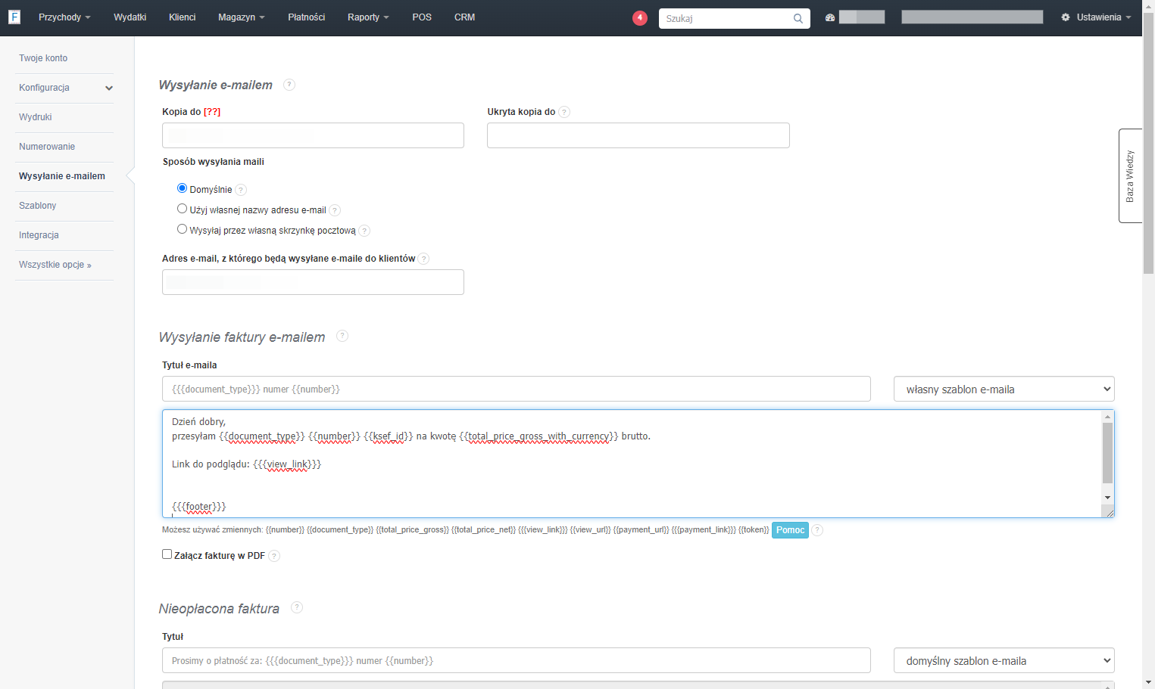Go to Wydatki in the top menu
This screenshot has height=689, width=1155.
click(130, 17)
